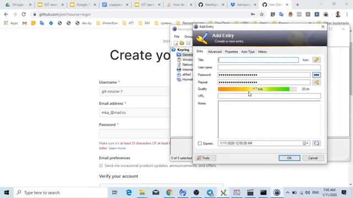Click the saved passwords key icon in address bar

click(x=253, y=14)
